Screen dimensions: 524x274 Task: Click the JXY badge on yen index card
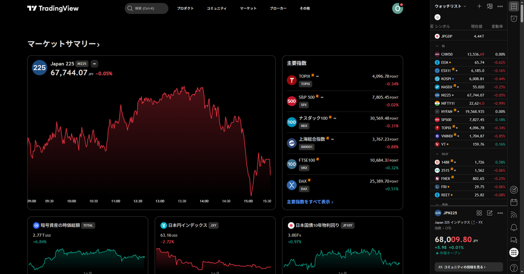(x=213, y=225)
